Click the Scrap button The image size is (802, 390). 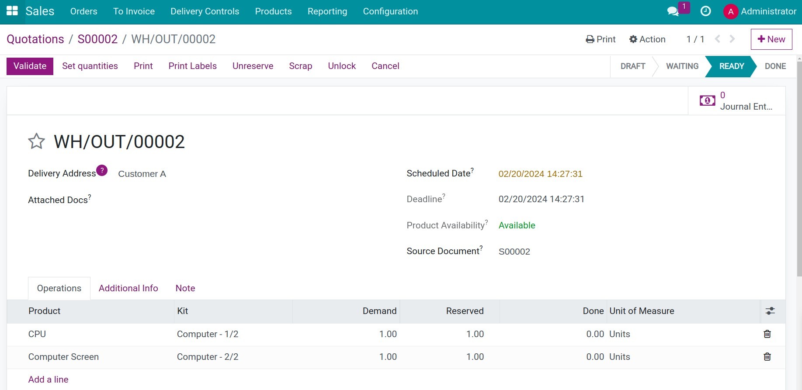[x=301, y=66]
